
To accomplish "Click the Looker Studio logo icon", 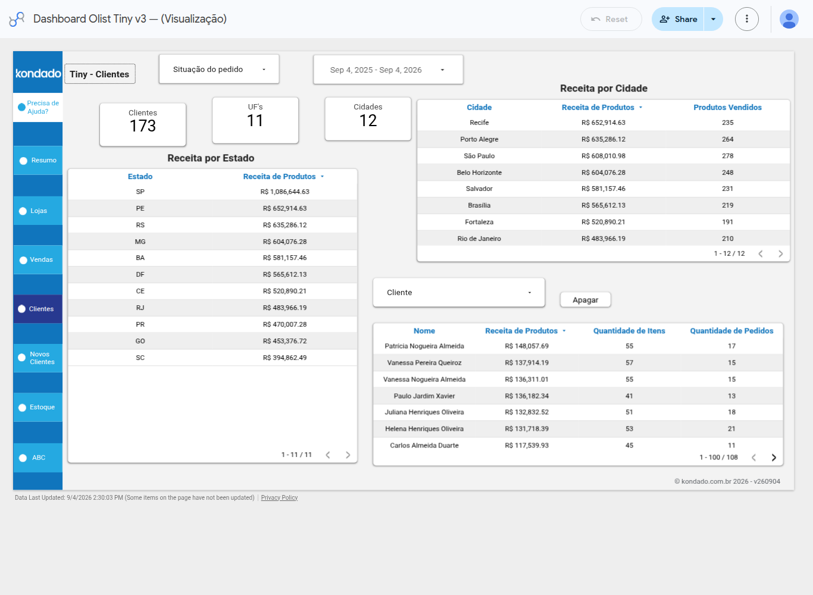I will [17, 19].
